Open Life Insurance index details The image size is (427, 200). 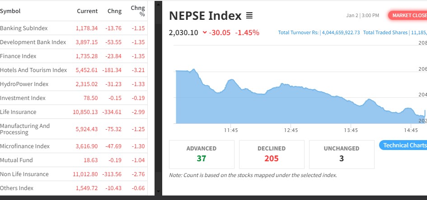pyautogui.click(x=18, y=112)
